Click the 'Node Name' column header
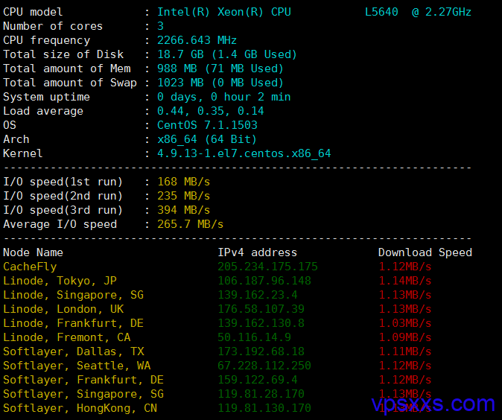 pos(33,252)
